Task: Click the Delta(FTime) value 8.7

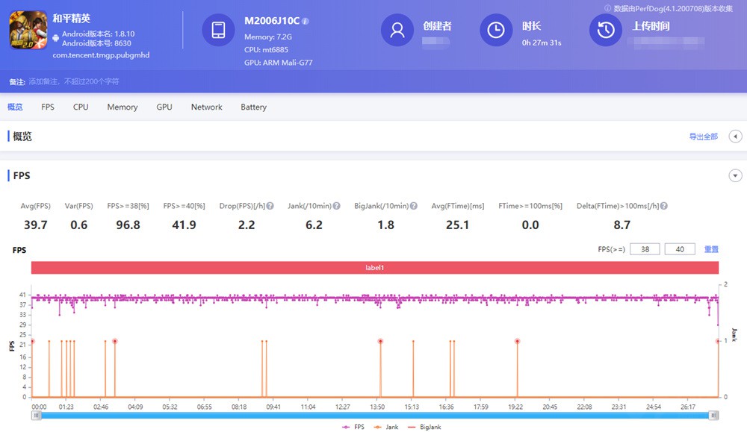Action: click(x=622, y=225)
